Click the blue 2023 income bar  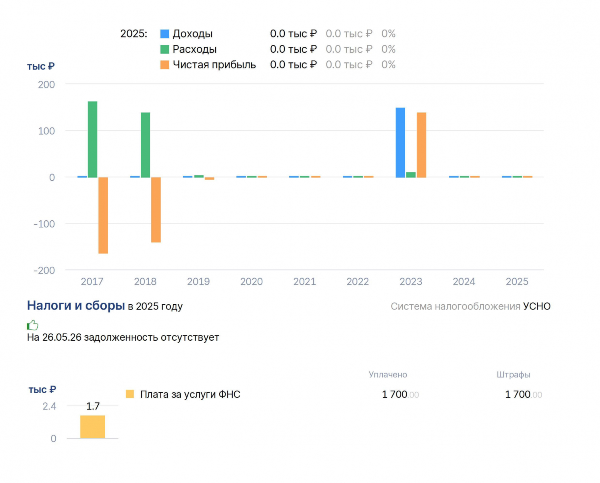tap(400, 143)
